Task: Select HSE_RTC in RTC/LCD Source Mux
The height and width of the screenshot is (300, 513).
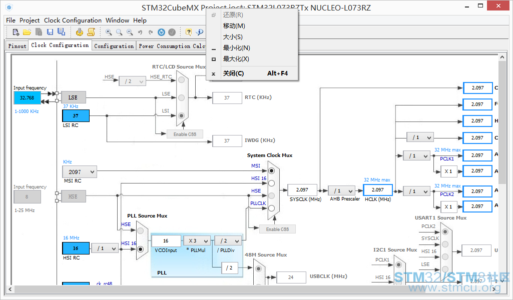Action: point(182,79)
